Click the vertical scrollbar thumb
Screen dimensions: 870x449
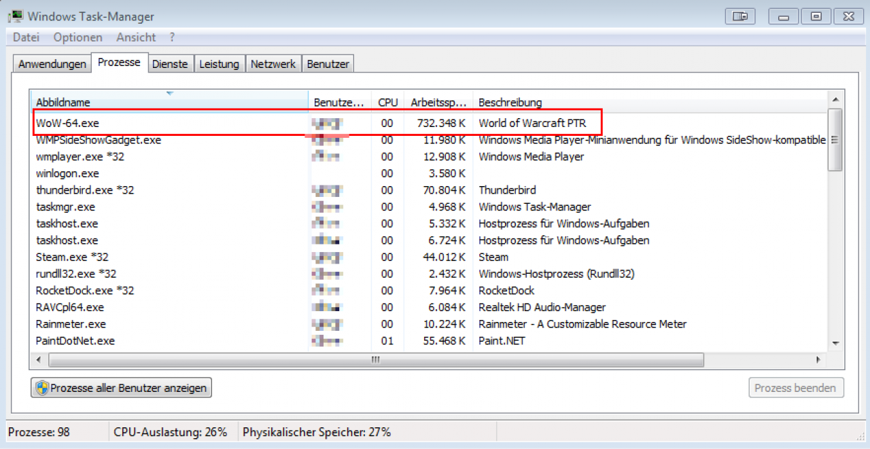coord(835,140)
